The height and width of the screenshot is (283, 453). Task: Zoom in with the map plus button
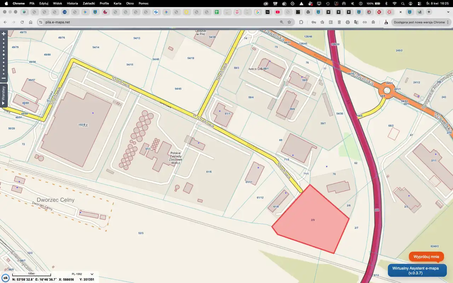point(4,34)
